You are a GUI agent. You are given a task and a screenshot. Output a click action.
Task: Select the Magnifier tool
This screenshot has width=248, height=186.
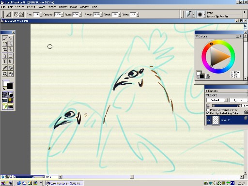click(5, 74)
